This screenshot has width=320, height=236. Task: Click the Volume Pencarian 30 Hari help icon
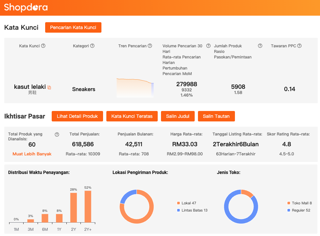click(x=208, y=46)
